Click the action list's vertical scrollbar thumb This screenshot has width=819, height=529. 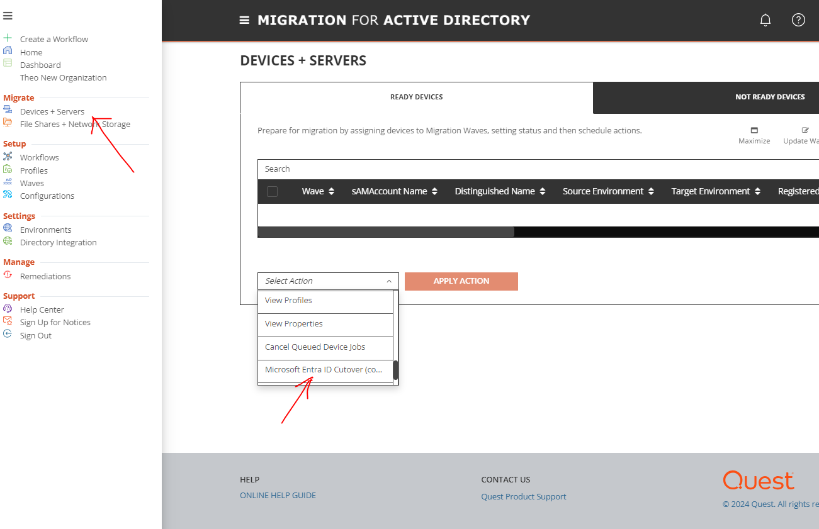[x=396, y=370]
